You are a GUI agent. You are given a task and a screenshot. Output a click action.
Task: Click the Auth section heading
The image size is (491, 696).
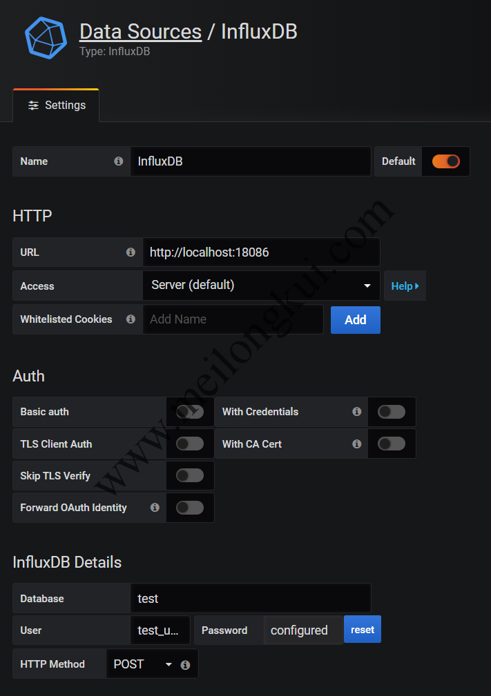point(28,376)
